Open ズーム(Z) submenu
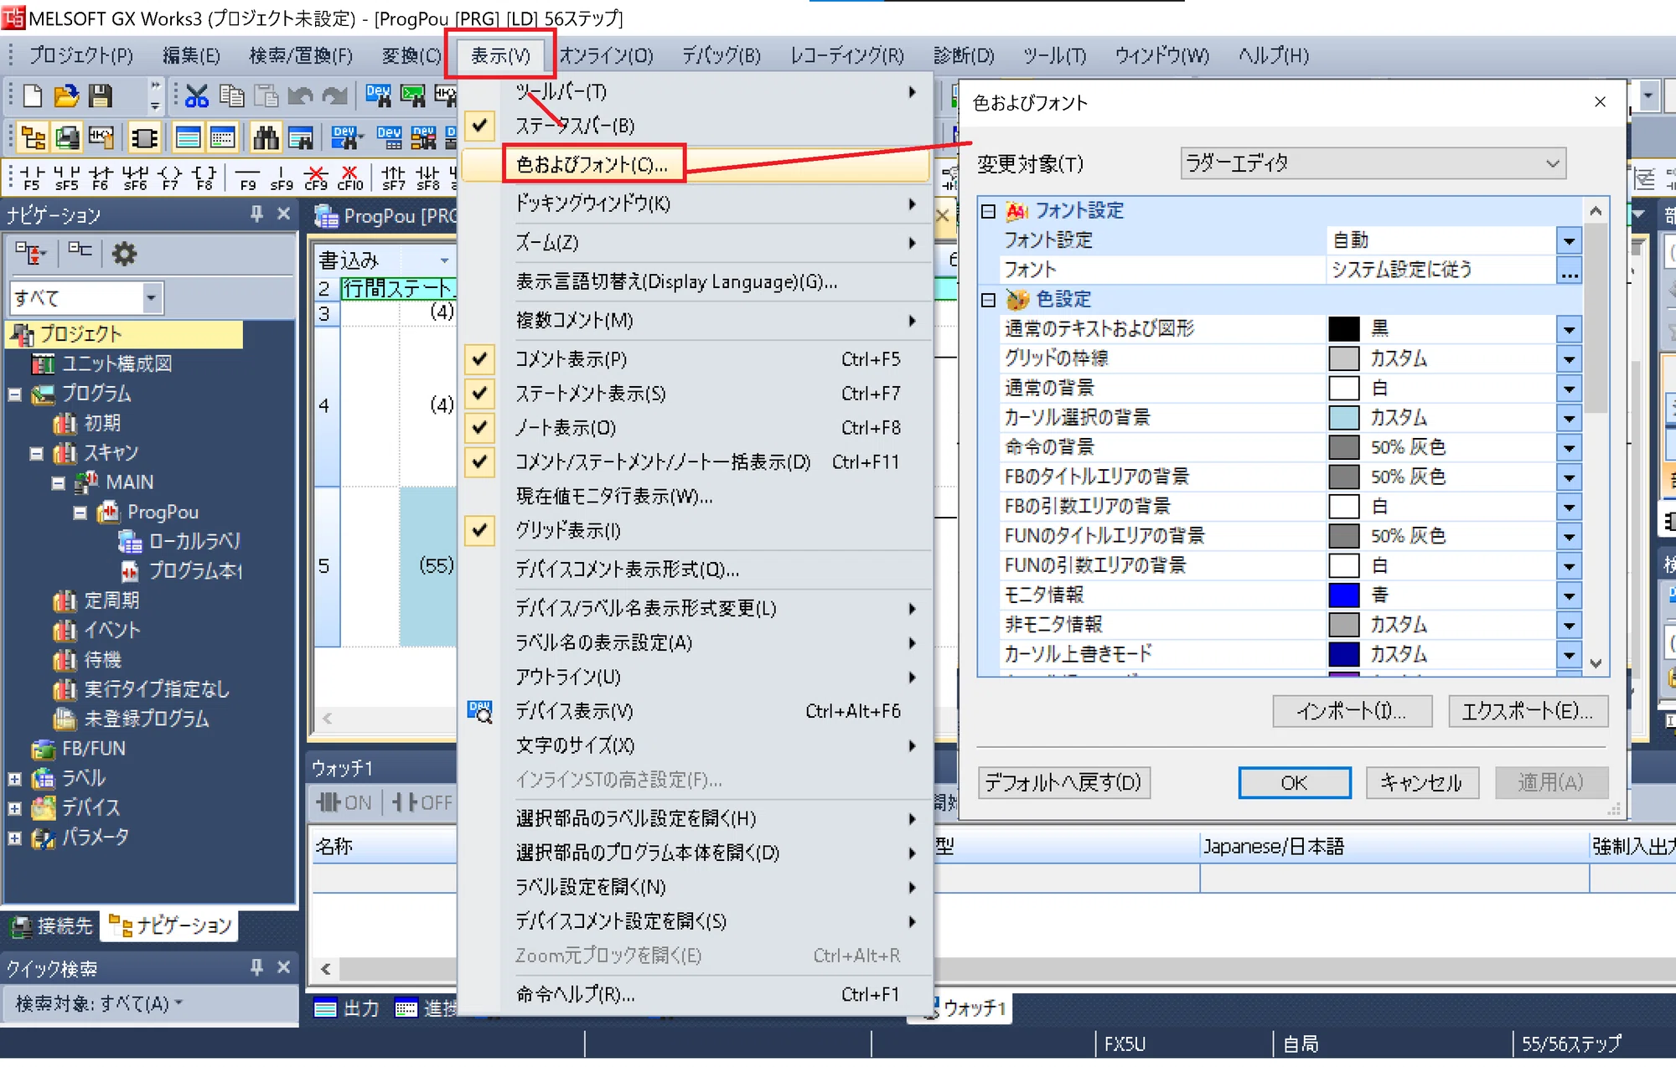The height and width of the screenshot is (1067, 1676). 696,243
